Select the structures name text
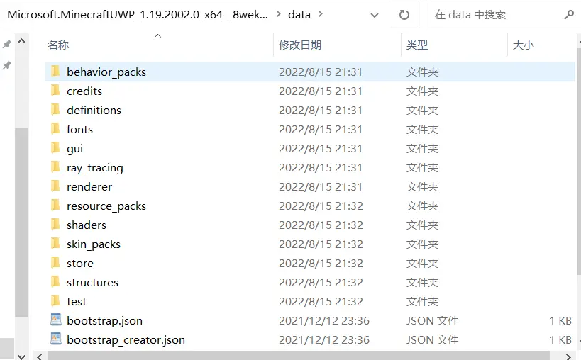The width and height of the screenshot is (581, 360). click(92, 283)
